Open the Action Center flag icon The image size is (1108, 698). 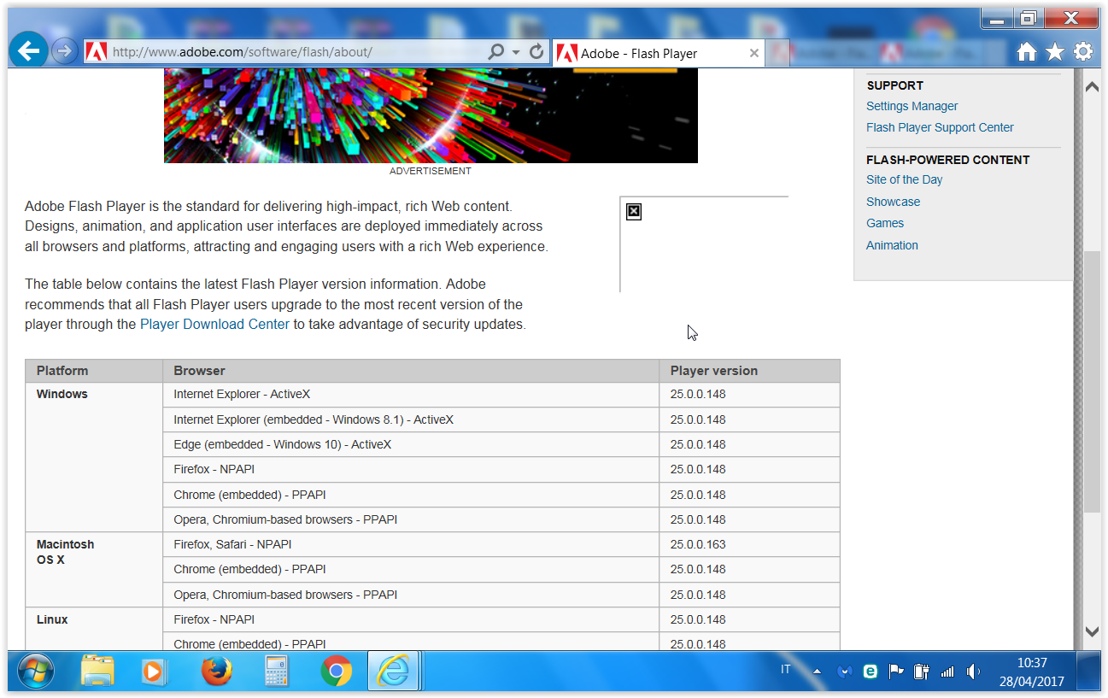896,672
